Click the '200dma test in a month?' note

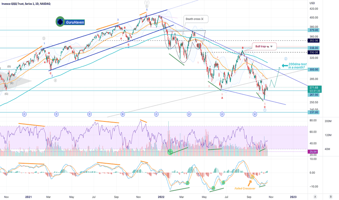click(297, 66)
